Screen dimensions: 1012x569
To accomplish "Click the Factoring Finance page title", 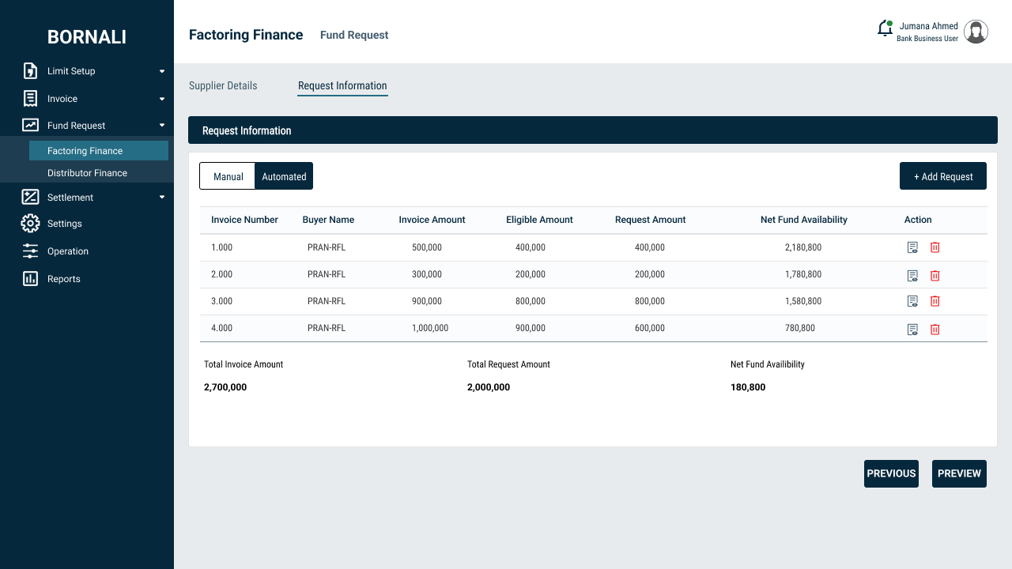I will point(246,35).
